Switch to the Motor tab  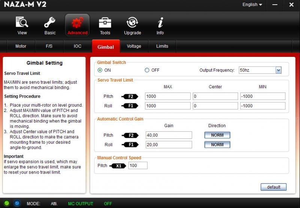click(21, 46)
